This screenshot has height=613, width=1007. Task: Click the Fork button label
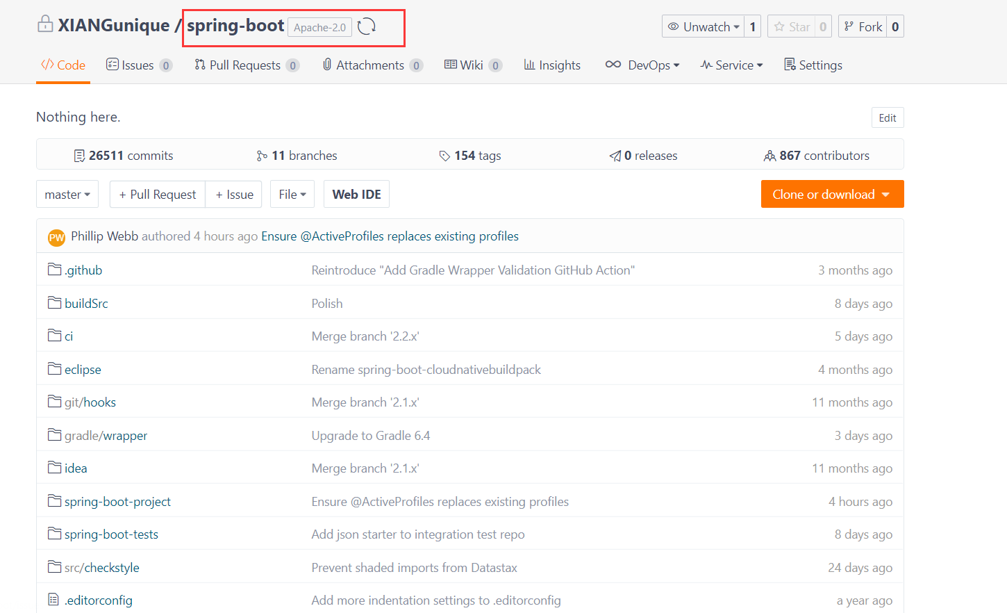(870, 26)
